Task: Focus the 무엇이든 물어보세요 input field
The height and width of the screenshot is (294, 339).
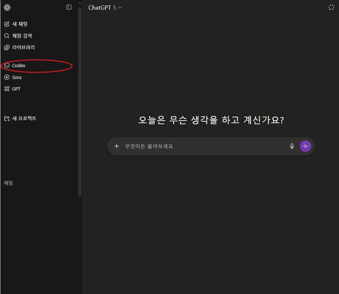Action: pyautogui.click(x=201, y=146)
